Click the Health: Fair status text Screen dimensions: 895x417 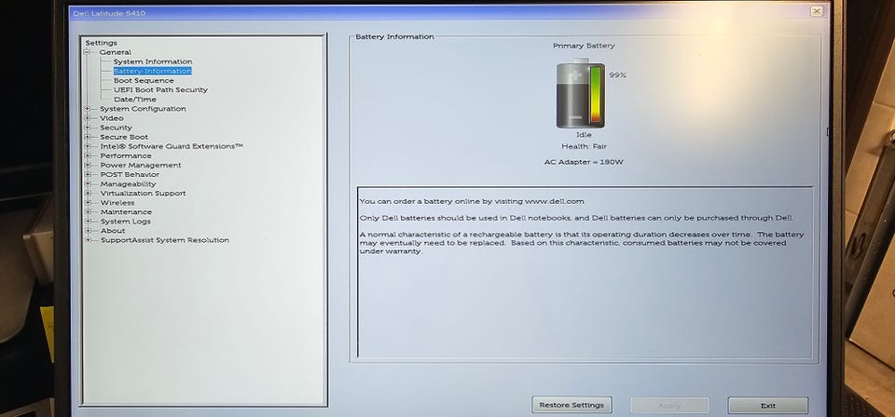tap(584, 146)
